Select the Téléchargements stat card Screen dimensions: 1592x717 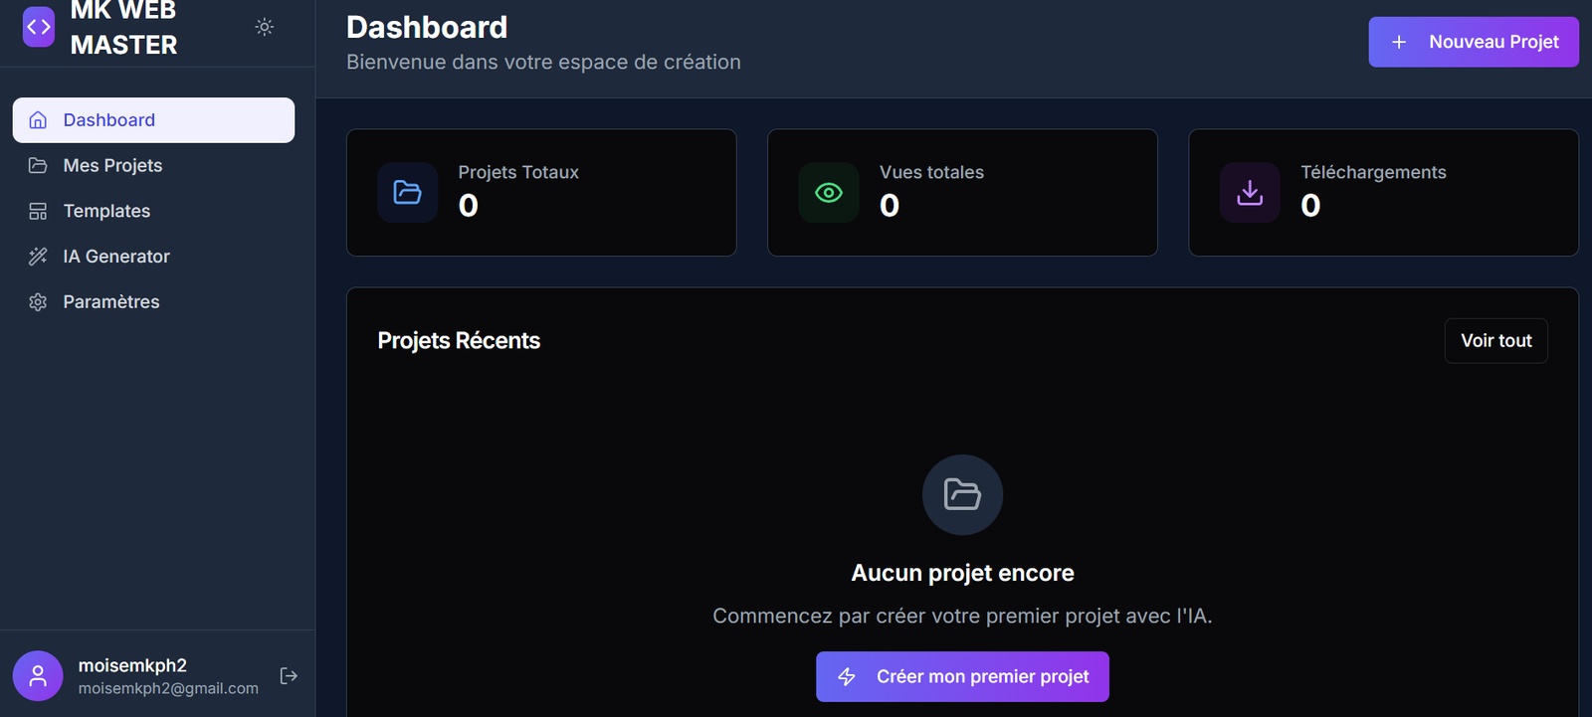tap(1383, 192)
